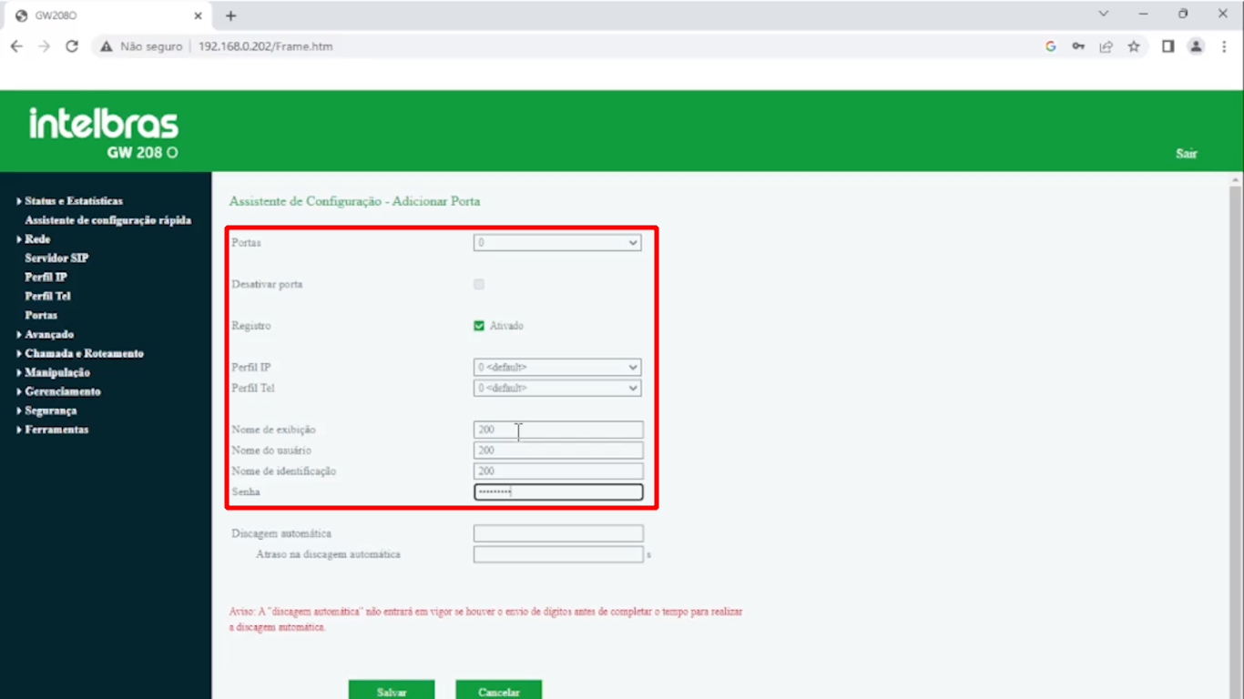Click the Cancelar button
The image size is (1244, 699).
[x=499, y=691]
